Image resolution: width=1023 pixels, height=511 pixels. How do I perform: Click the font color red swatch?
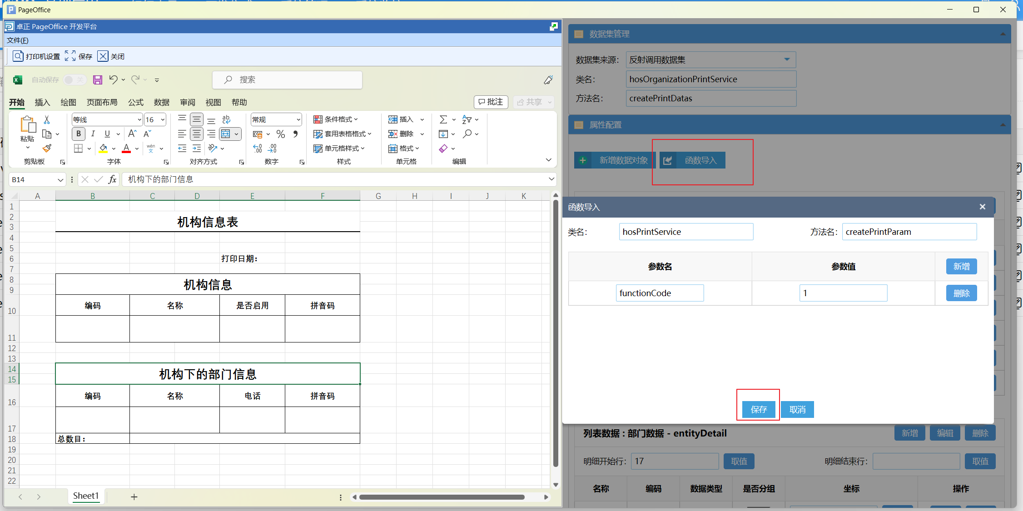point(126,148)
